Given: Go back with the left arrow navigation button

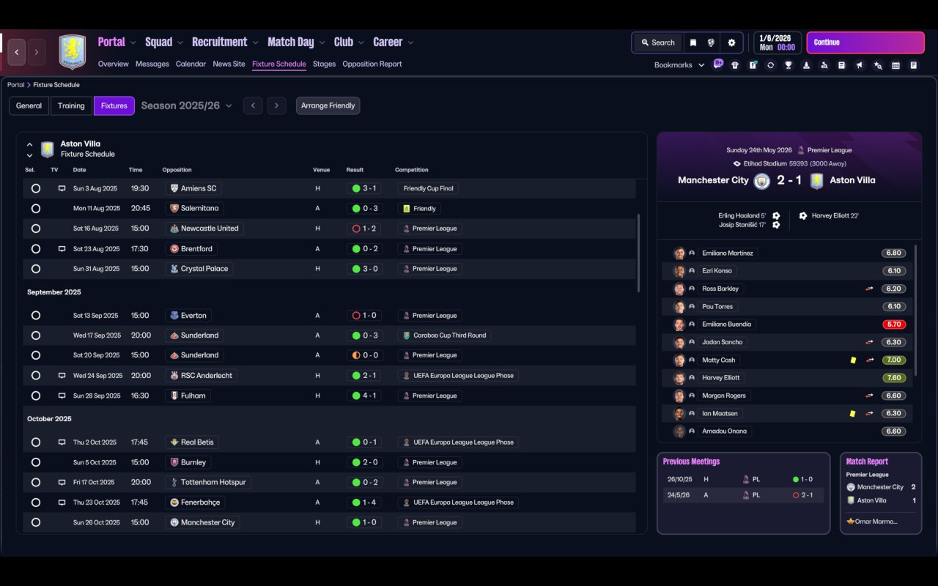Looking at the screenshot, I should tap(17, 53).
